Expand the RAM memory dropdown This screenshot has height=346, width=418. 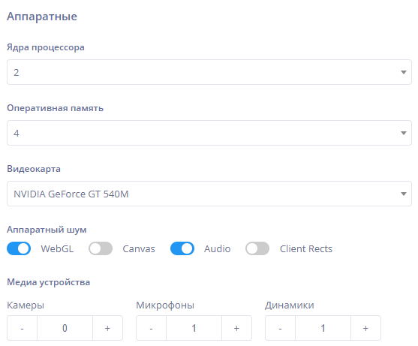tap(209, 133)
